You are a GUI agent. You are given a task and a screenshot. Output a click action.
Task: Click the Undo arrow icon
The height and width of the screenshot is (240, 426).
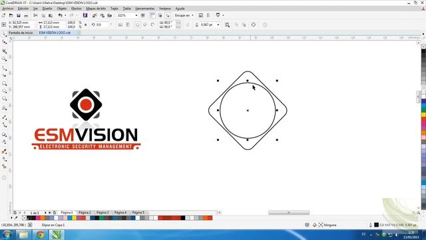click(61, 15)
